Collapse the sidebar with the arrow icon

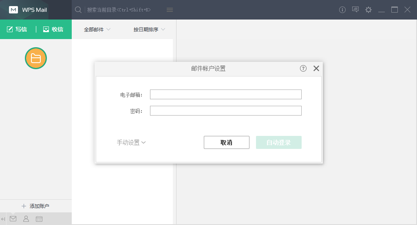[4, 219]
